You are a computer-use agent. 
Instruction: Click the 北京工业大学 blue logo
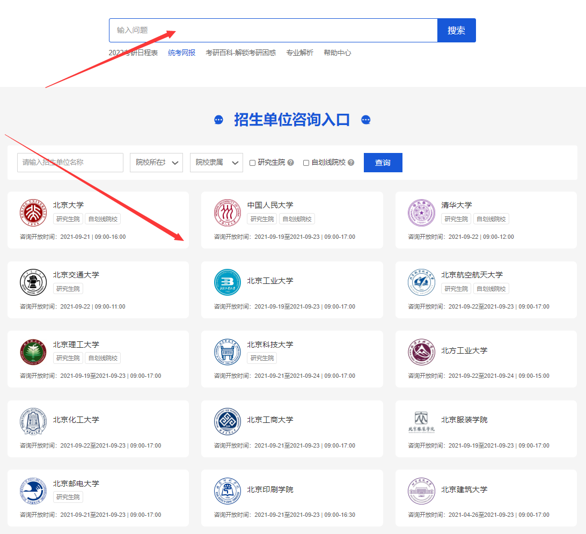[228, 282]
